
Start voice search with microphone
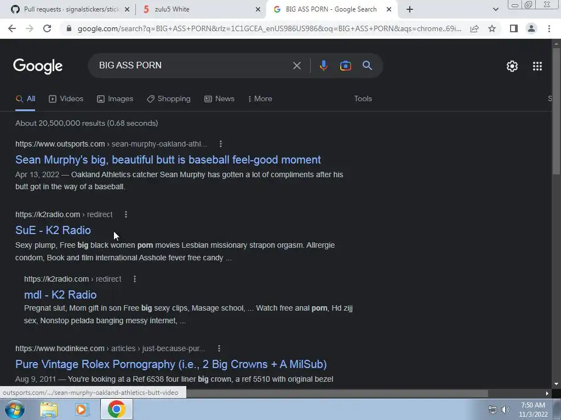tap(323, 66)
